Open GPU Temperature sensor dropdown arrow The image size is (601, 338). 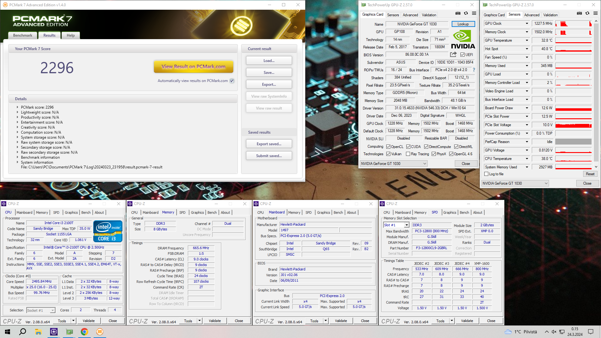tap(527, 40)
